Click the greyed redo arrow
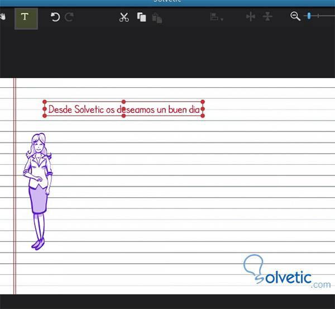The height and width of the screenshot is (309, 335). pyautogui.click(x=69, y=17)
